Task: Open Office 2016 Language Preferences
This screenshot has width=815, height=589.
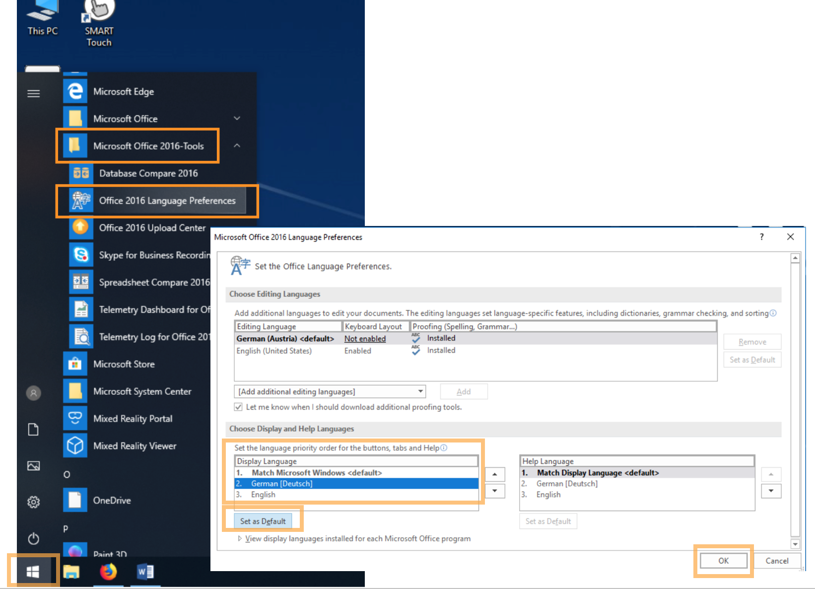Action: [x=157, y=201]
